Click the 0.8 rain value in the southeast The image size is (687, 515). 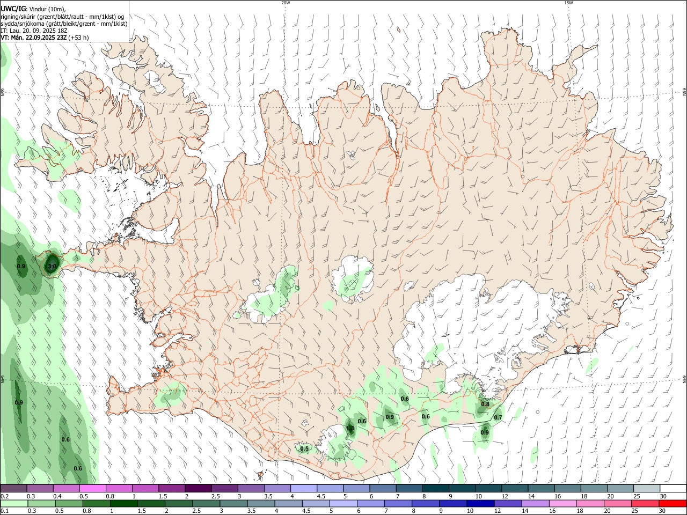(485, 404)
